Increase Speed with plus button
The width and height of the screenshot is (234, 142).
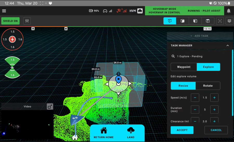[214, 98]
